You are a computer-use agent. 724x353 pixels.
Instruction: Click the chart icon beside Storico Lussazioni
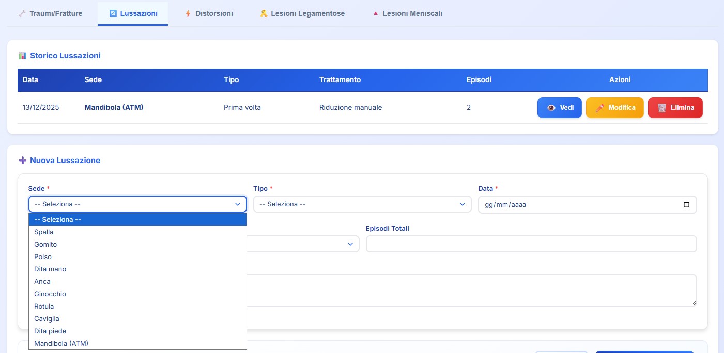[x=22, y=55]
